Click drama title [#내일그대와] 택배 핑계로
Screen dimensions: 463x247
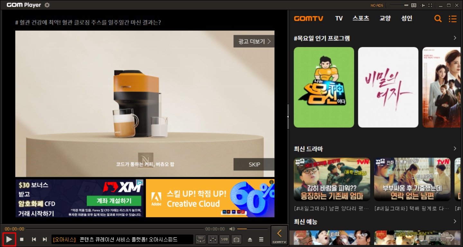click(412, 208)
